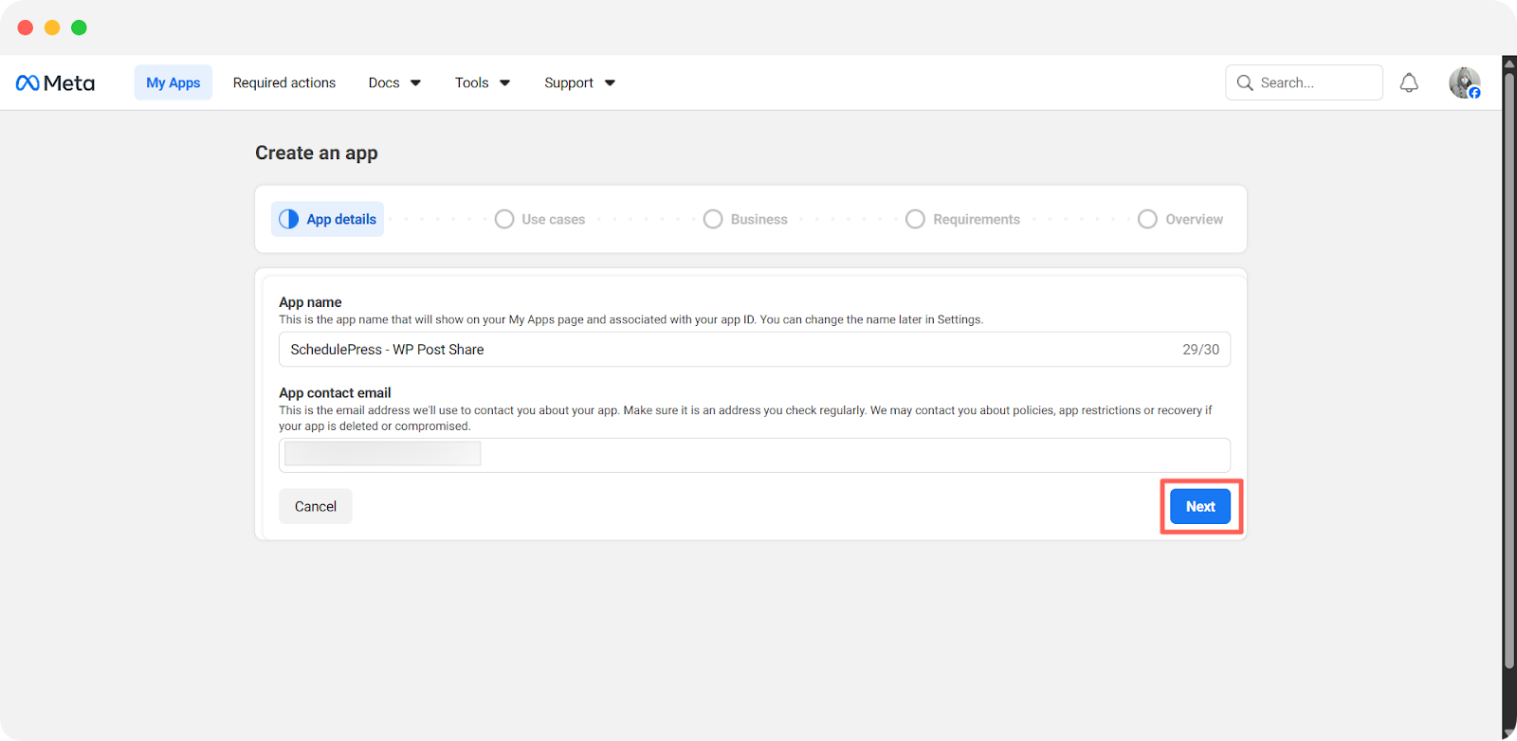This screenshot has height=741, width=1517.
Task: Click the Business step circle
Action: click(713, 219)
